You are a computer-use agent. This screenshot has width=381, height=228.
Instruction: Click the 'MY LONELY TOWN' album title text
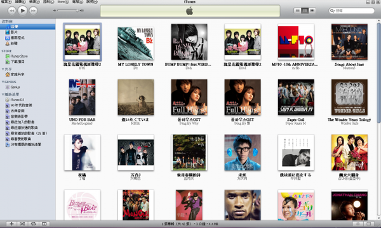pos(136,65)
